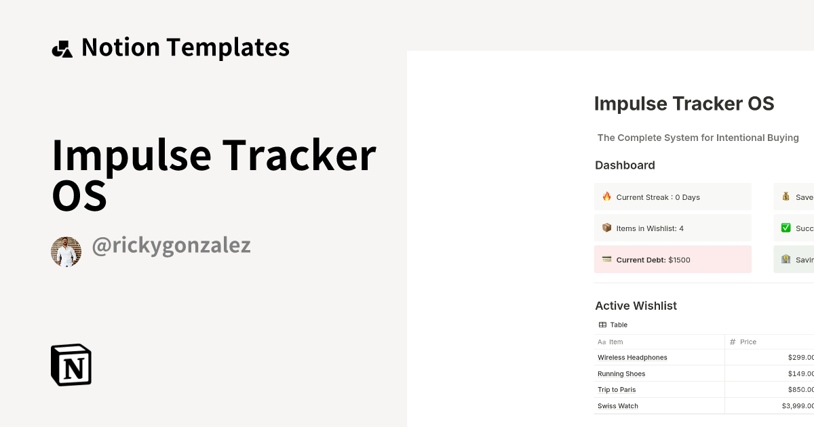Select the Swiss Watch table row

617,406
